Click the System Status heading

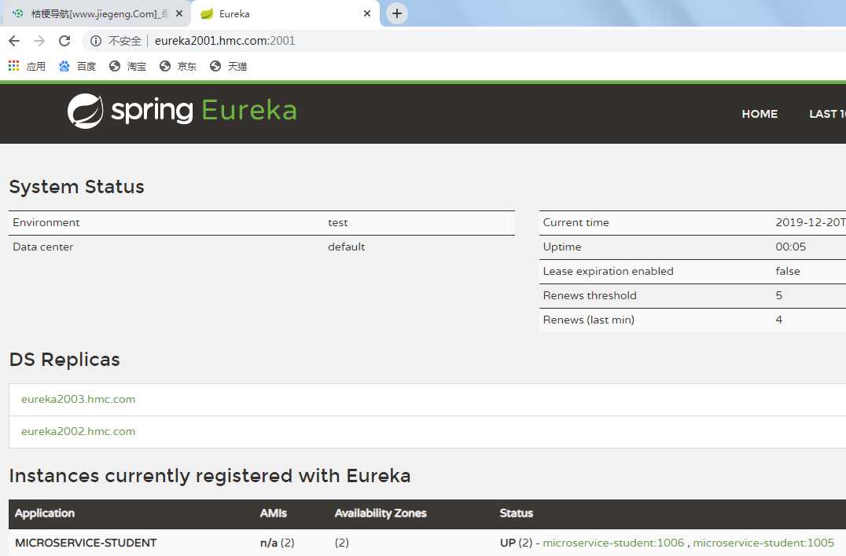click(x=76, y=186)
